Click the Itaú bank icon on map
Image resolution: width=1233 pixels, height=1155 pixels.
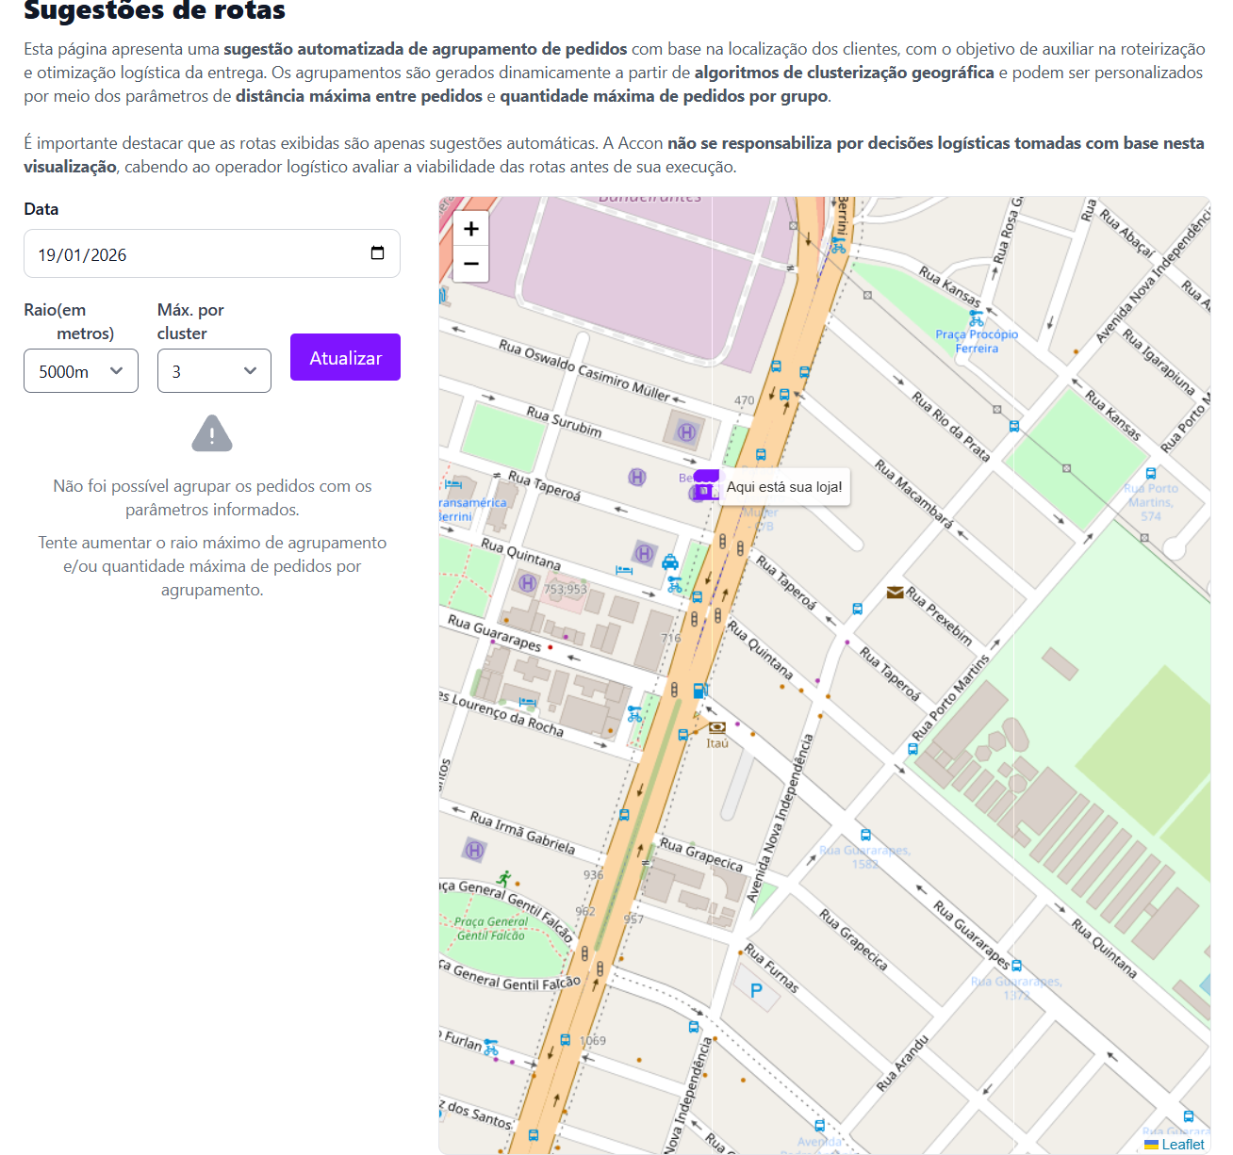717,727
